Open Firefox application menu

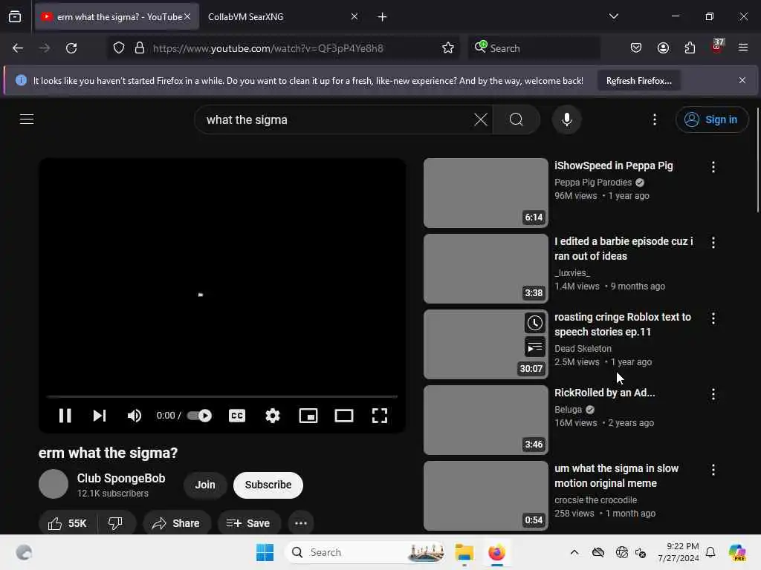(x=743, y=48)
